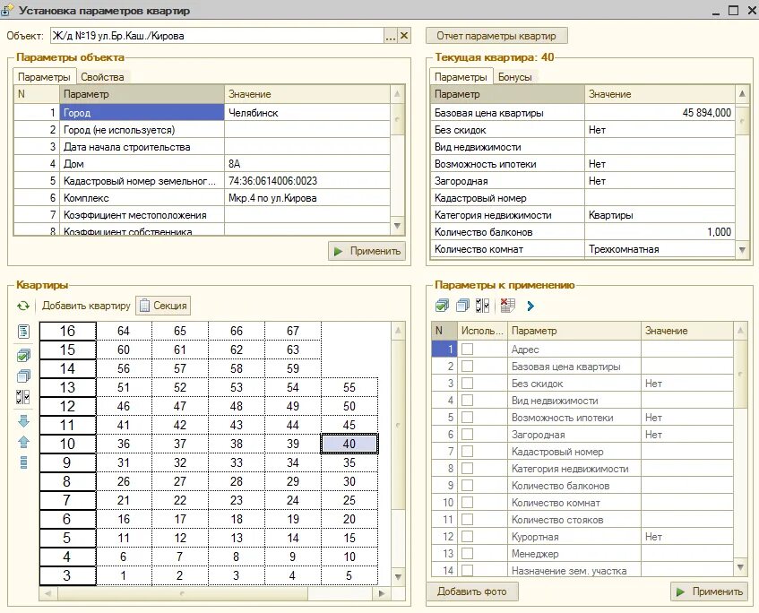Click the Значение header in Параметры объекта

click(306, 94)
